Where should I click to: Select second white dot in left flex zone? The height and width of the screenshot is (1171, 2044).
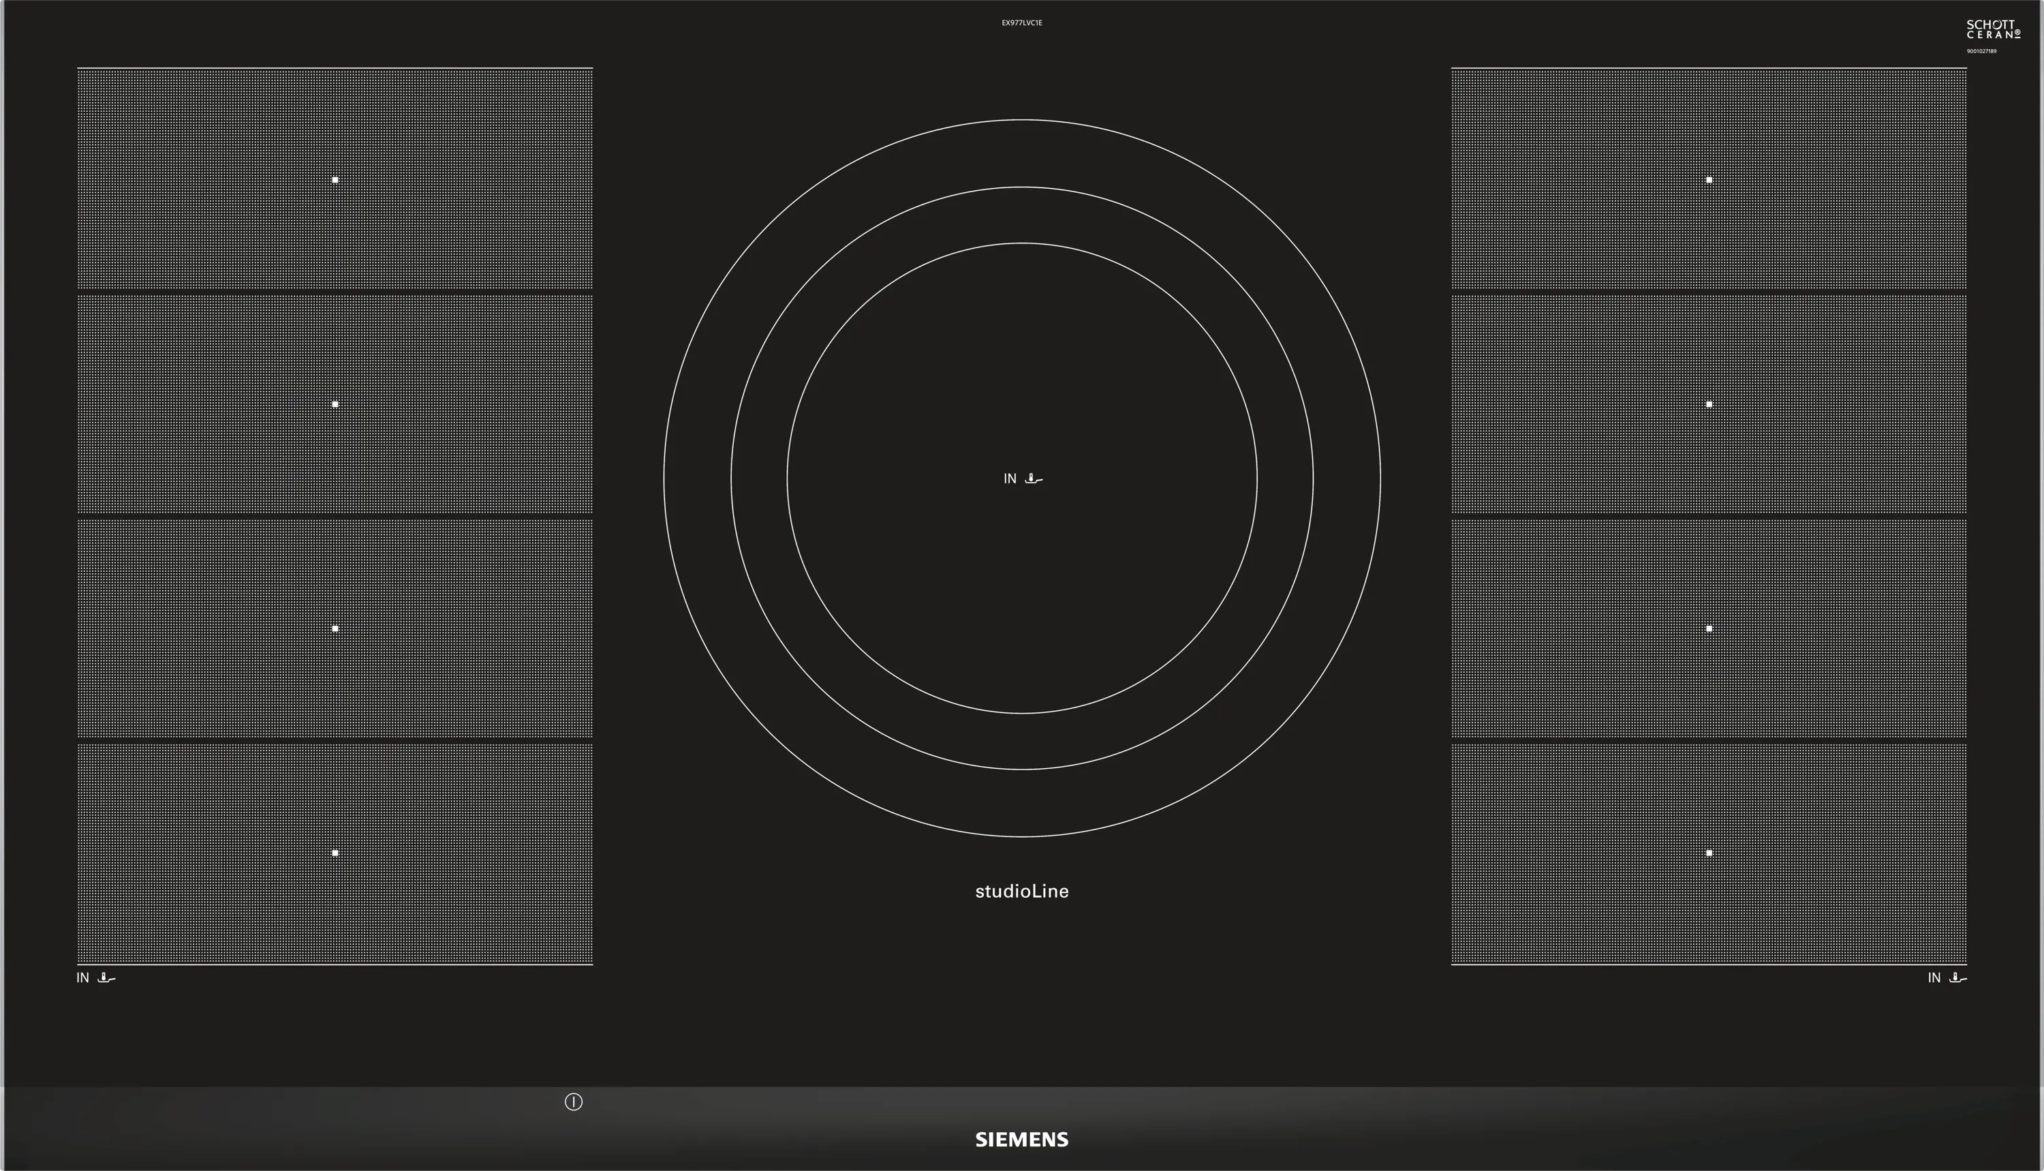pyautogui.click(x=335, y=405)
